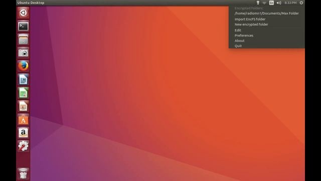
Task: Open the Ubuntu Dash search launcher
Action: coord(23,13)
